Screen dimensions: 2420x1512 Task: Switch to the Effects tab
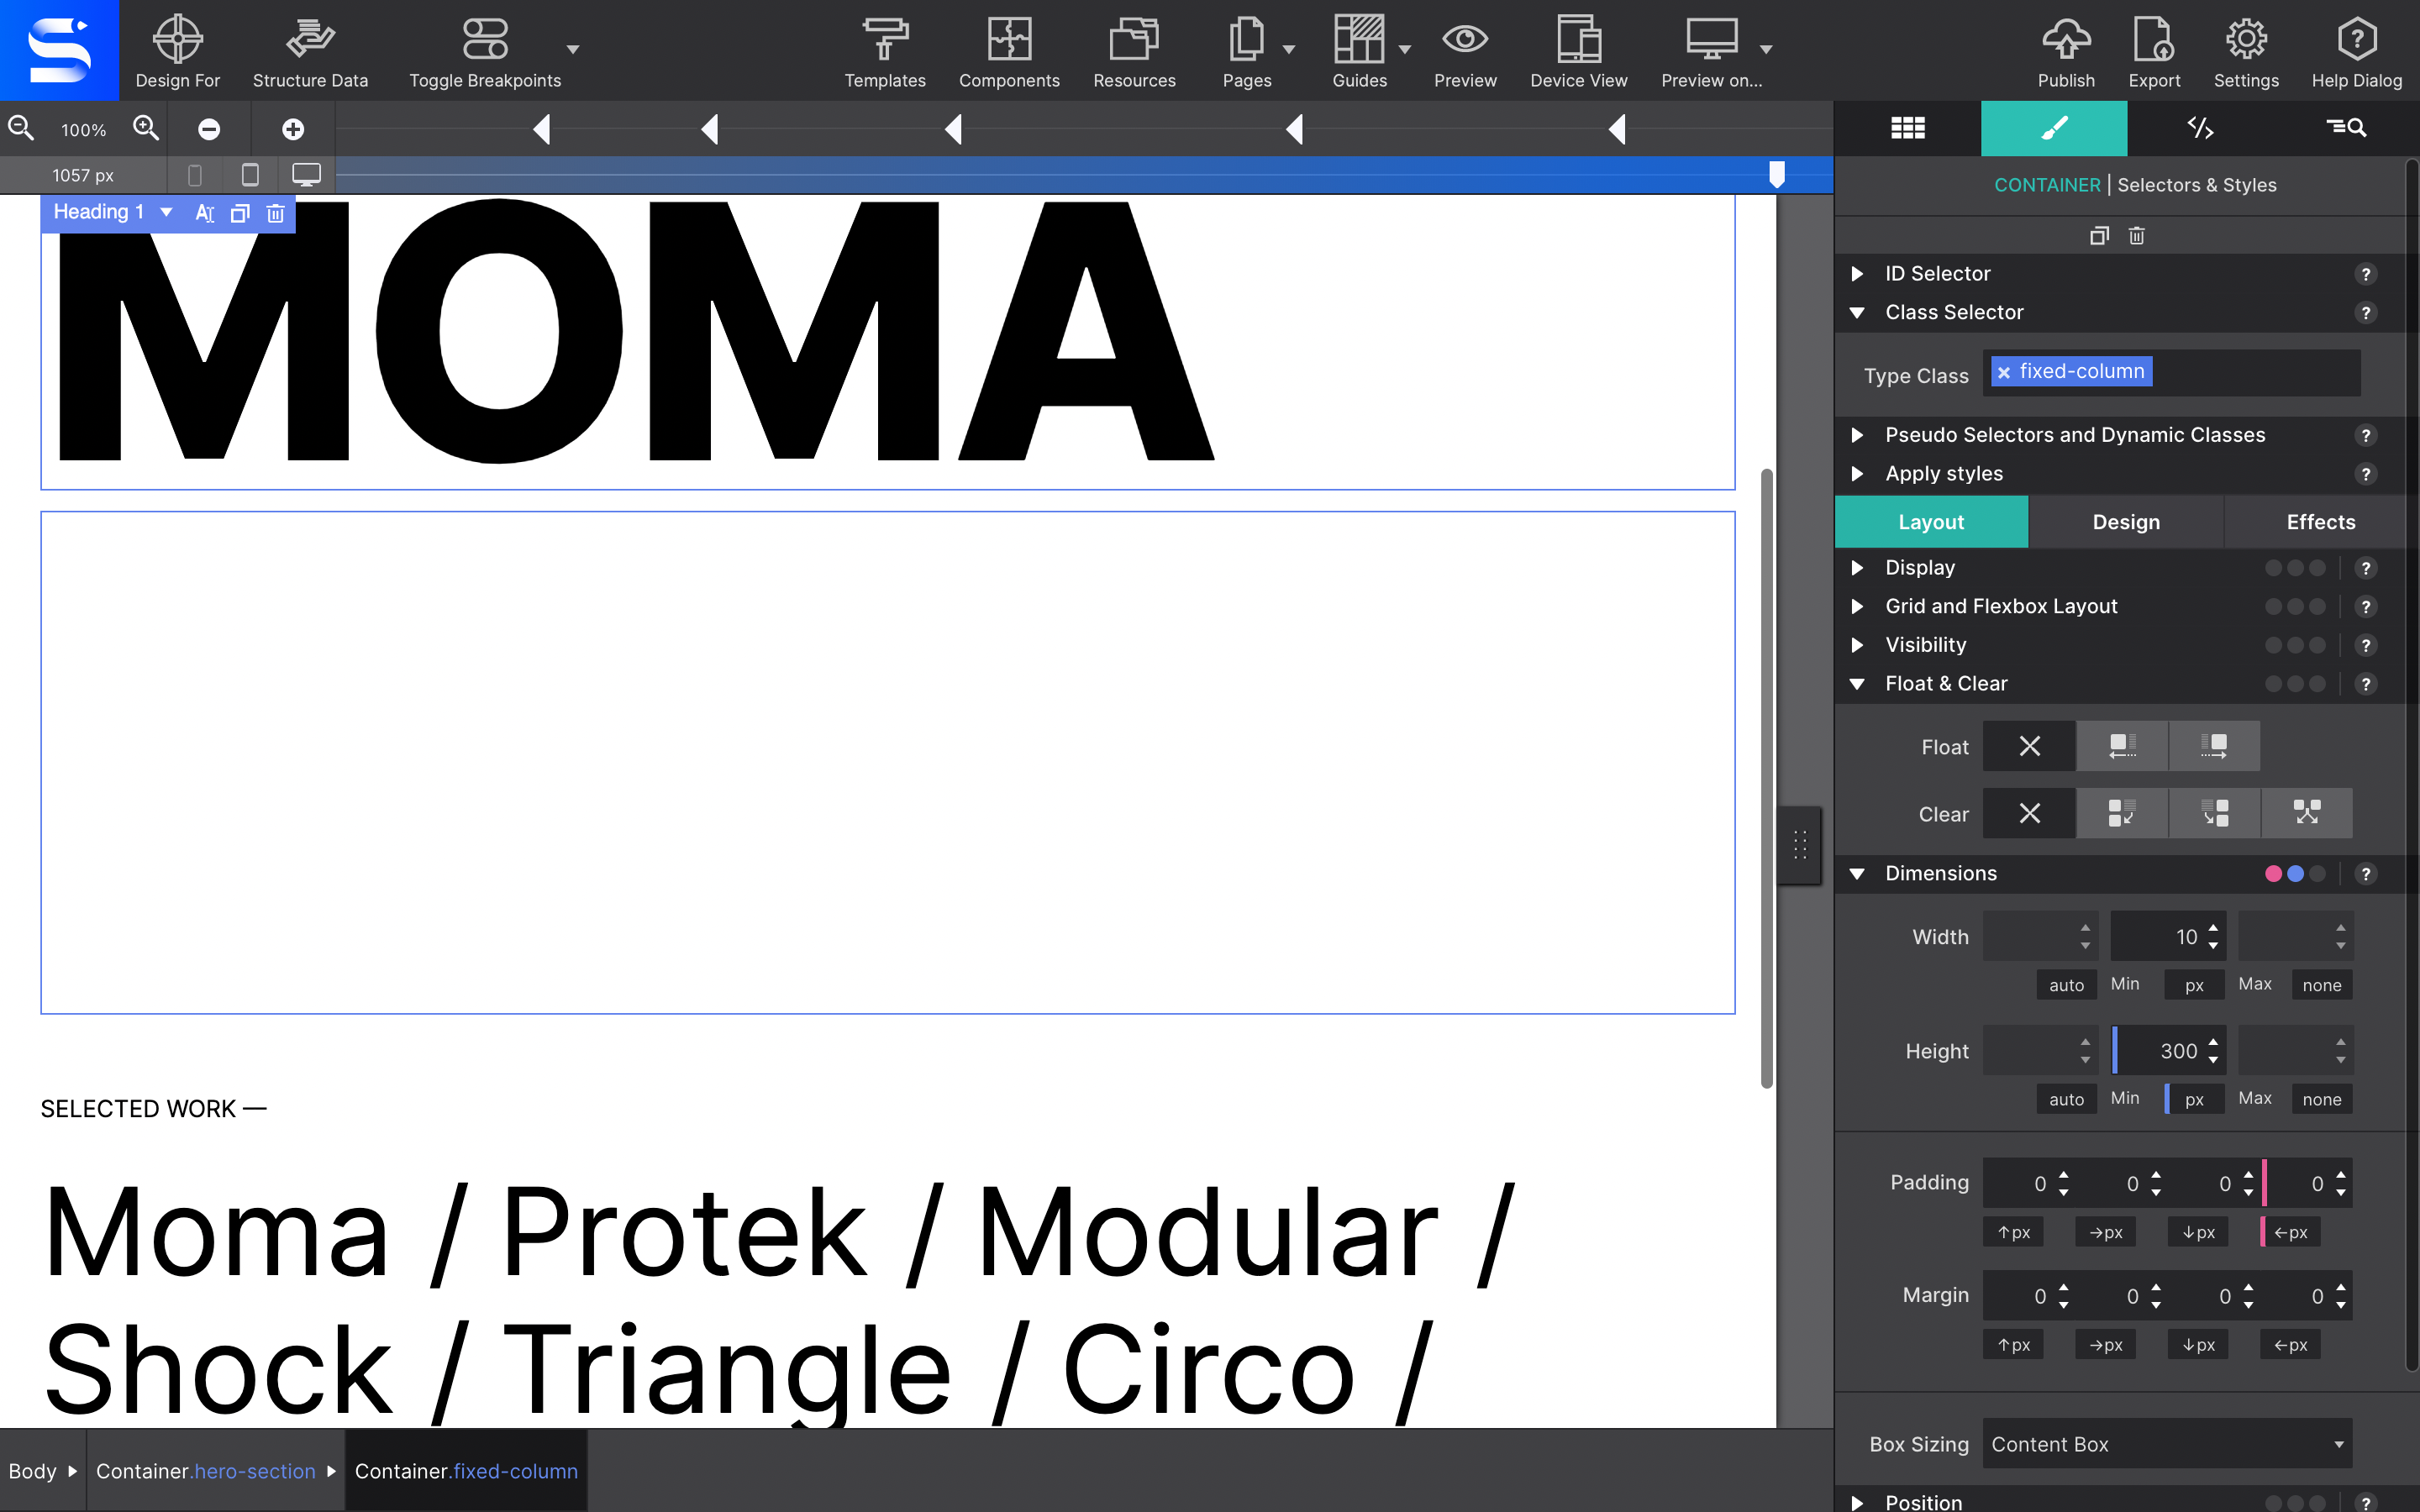(x=2321, y=521)
